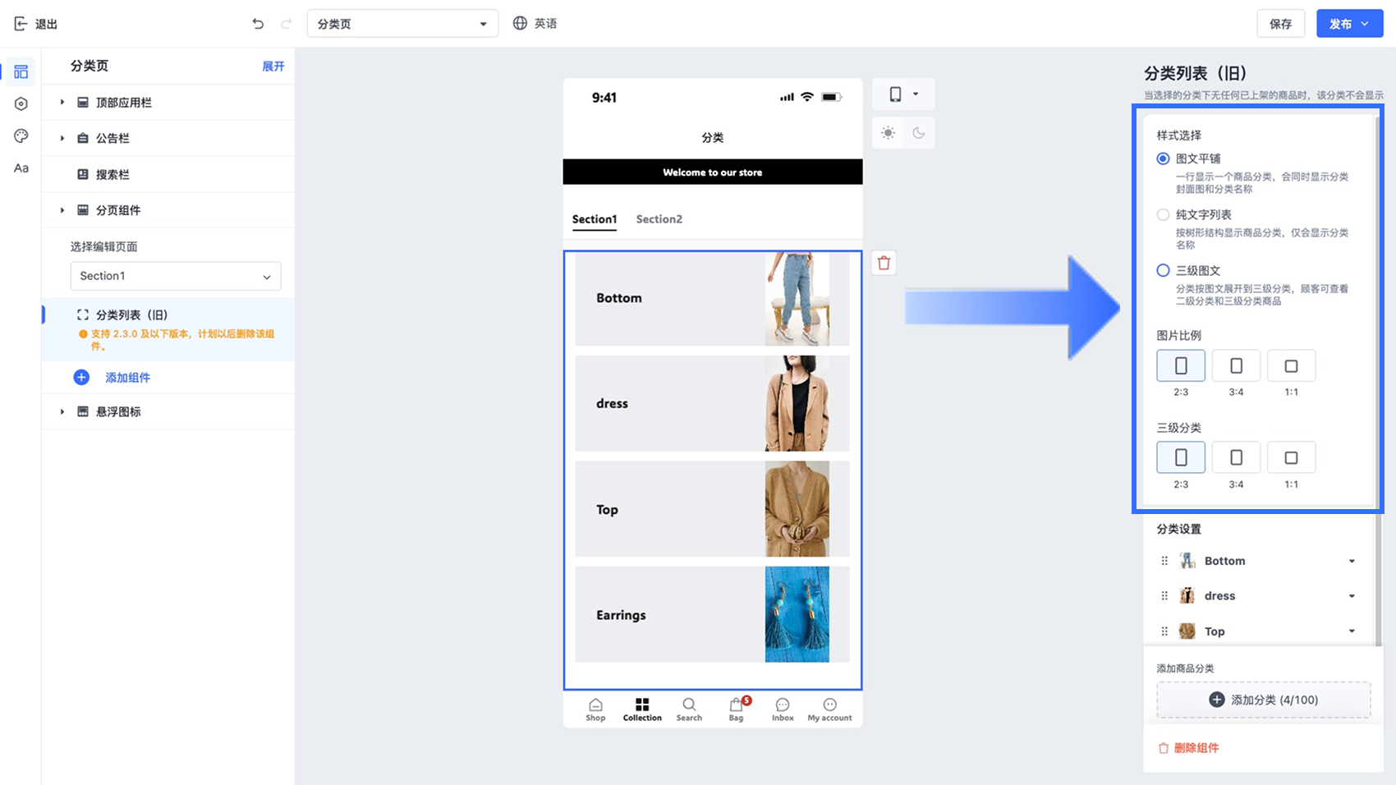Screen dimensions: 1396x785
Task: Select the 图文平铺 style radio button
Action: [x=1163, y=158]
